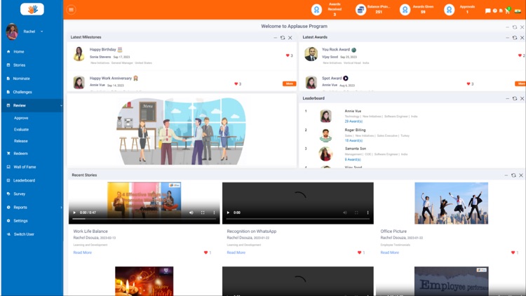This screenshot has height=296, width=526.
Task: Select Evaluate under Review
Action: (21, 130)
